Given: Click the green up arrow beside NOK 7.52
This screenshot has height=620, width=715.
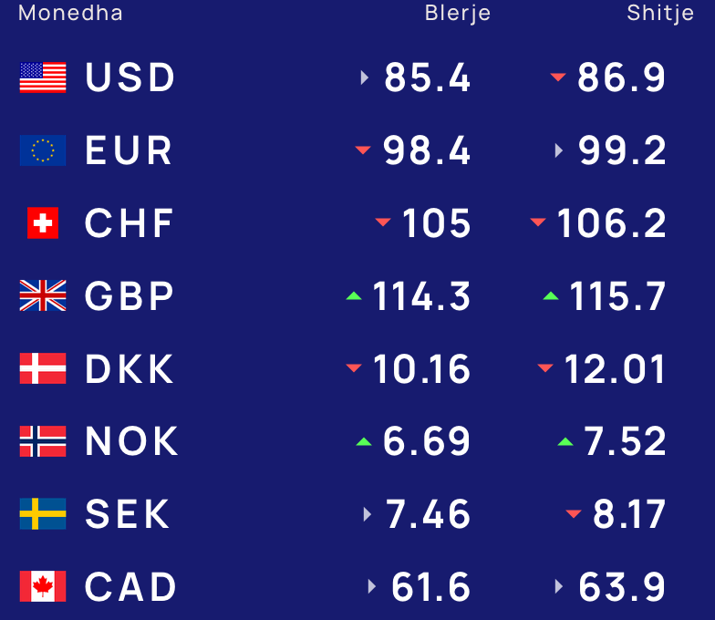Looking at the screenshot, I should (565, 441).
